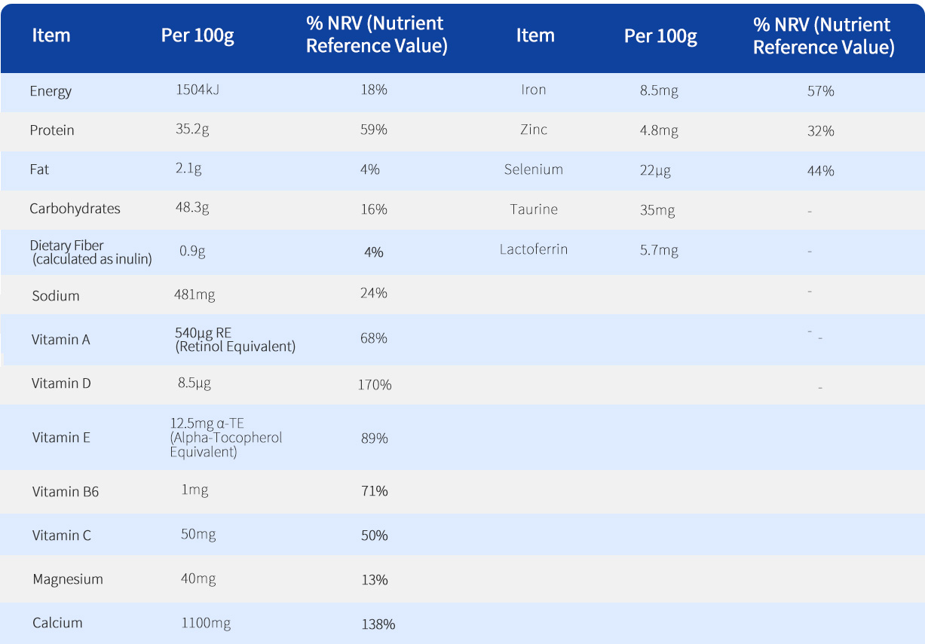
Task: Click the Alpha-Tocopherol Equivalent text
Action: (225, 444)
